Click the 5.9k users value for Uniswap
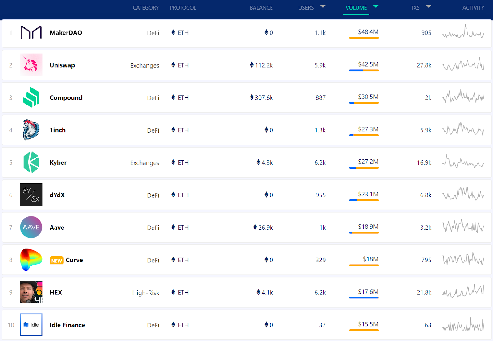 (x=320, y=65)
